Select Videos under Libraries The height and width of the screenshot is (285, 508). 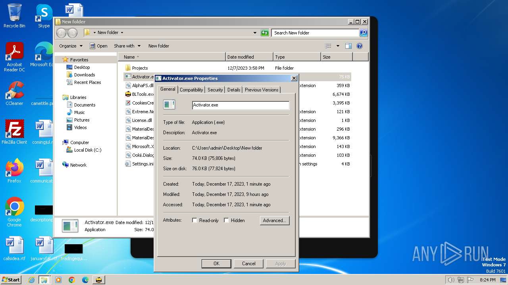tap(80, 127)
